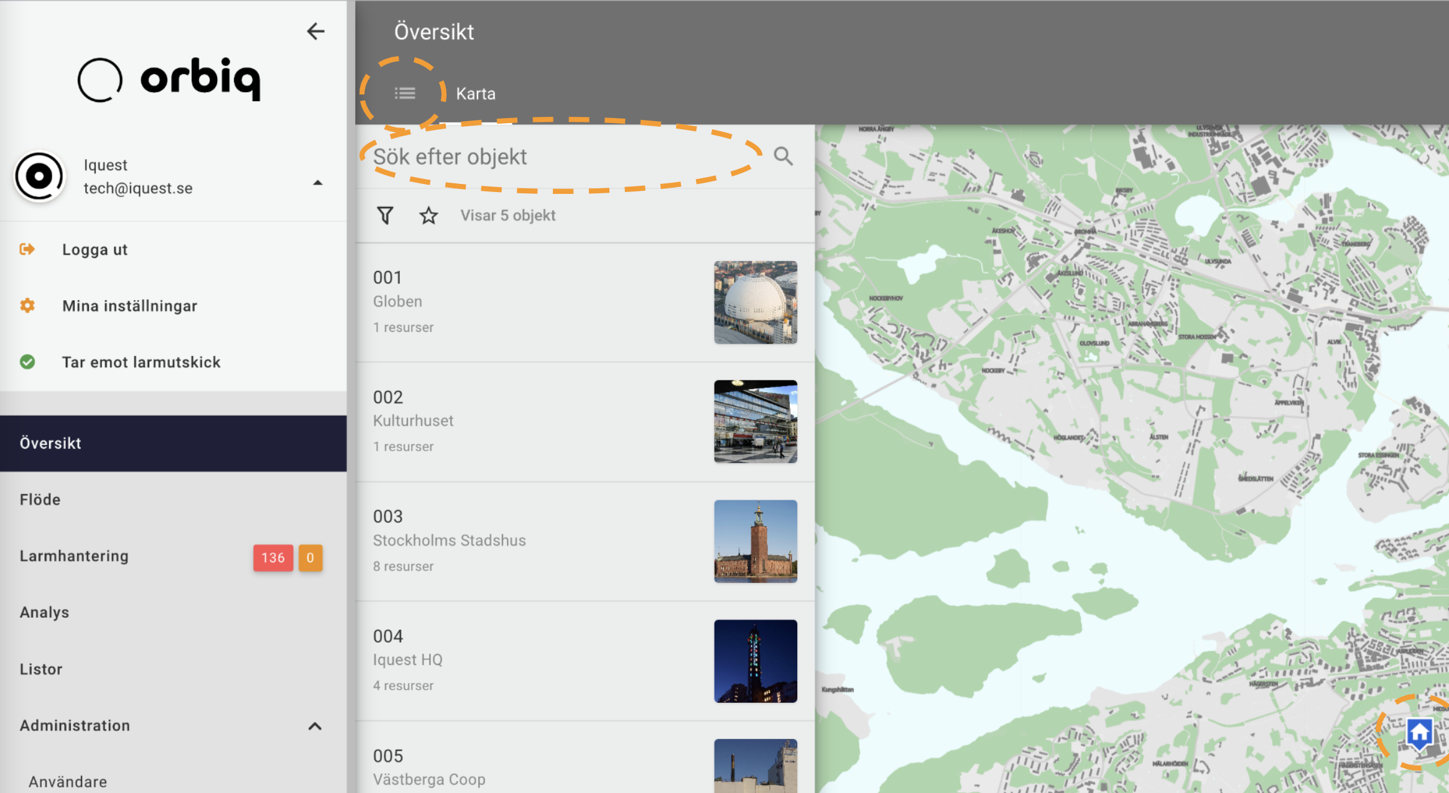Image resolution: width=1449 pixels, height=793 pixels.
Task: Open Mina inställningar gear icon
Action: tap(27, 306)
